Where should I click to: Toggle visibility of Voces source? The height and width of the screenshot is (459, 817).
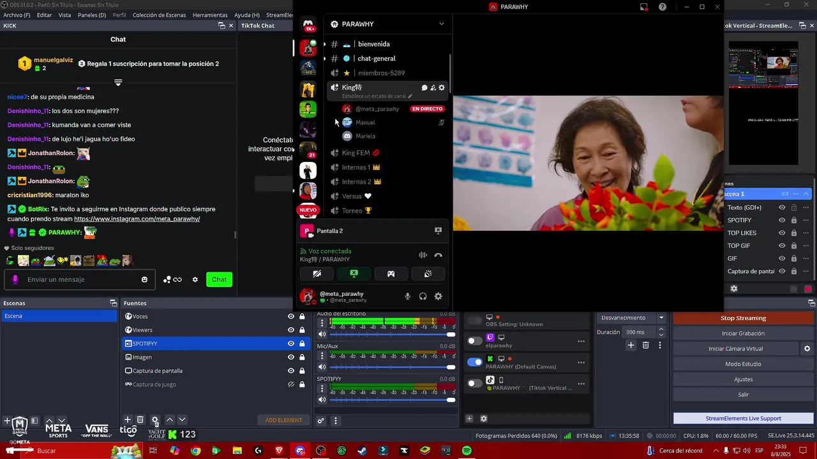point(291,316)
